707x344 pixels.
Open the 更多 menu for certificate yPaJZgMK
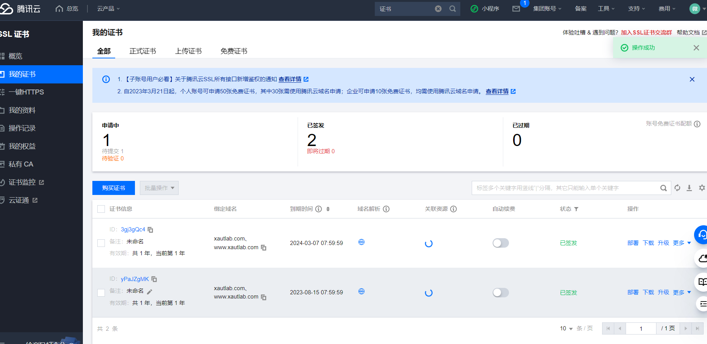pos(682,292)
